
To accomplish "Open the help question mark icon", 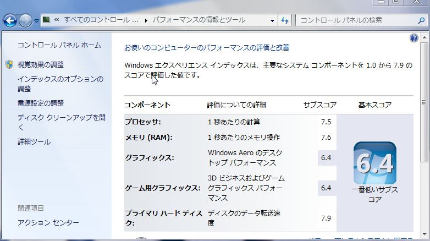I will pyautogui.click(x=414, y=38).
